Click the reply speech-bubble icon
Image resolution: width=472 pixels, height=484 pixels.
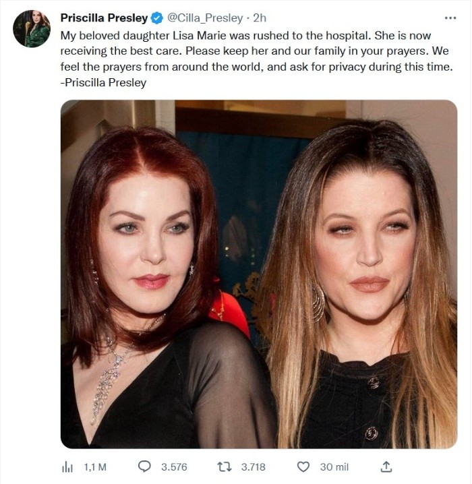point(144,466)
